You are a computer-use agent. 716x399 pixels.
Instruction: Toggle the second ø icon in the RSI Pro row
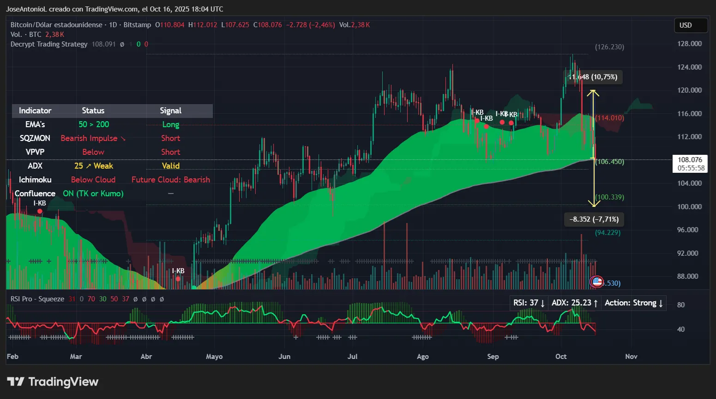coord(144,299)
